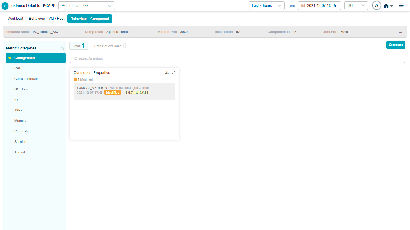This screenshot has height=230, width=410.
Task: Switch to the Workload tab
Action: point(15,19)
